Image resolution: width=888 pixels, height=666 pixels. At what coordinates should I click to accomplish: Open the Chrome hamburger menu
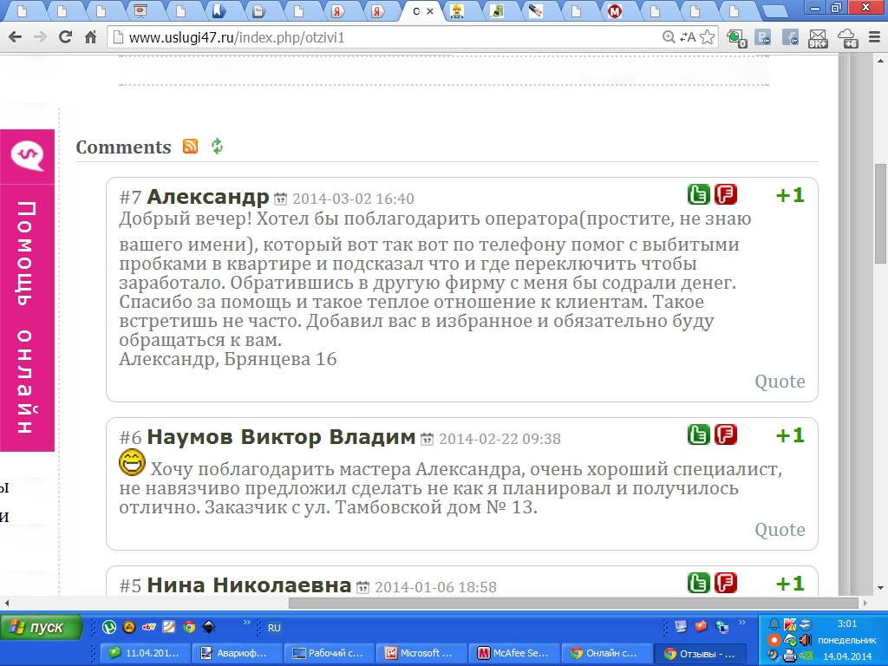pos(874,37)
